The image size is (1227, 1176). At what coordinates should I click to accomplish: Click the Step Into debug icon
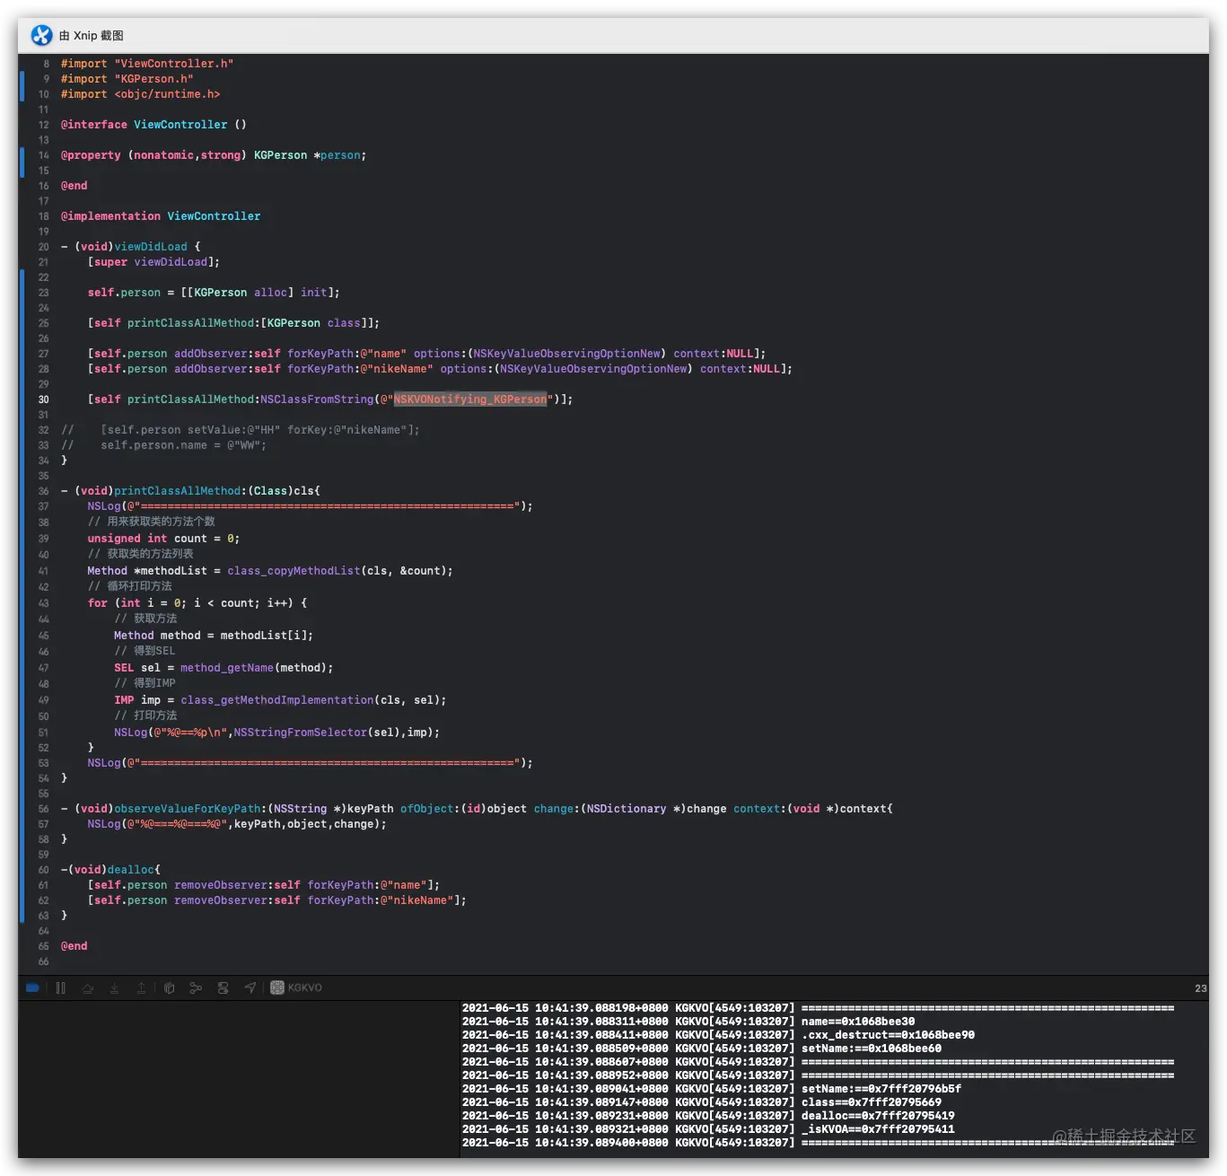(115, 987)
